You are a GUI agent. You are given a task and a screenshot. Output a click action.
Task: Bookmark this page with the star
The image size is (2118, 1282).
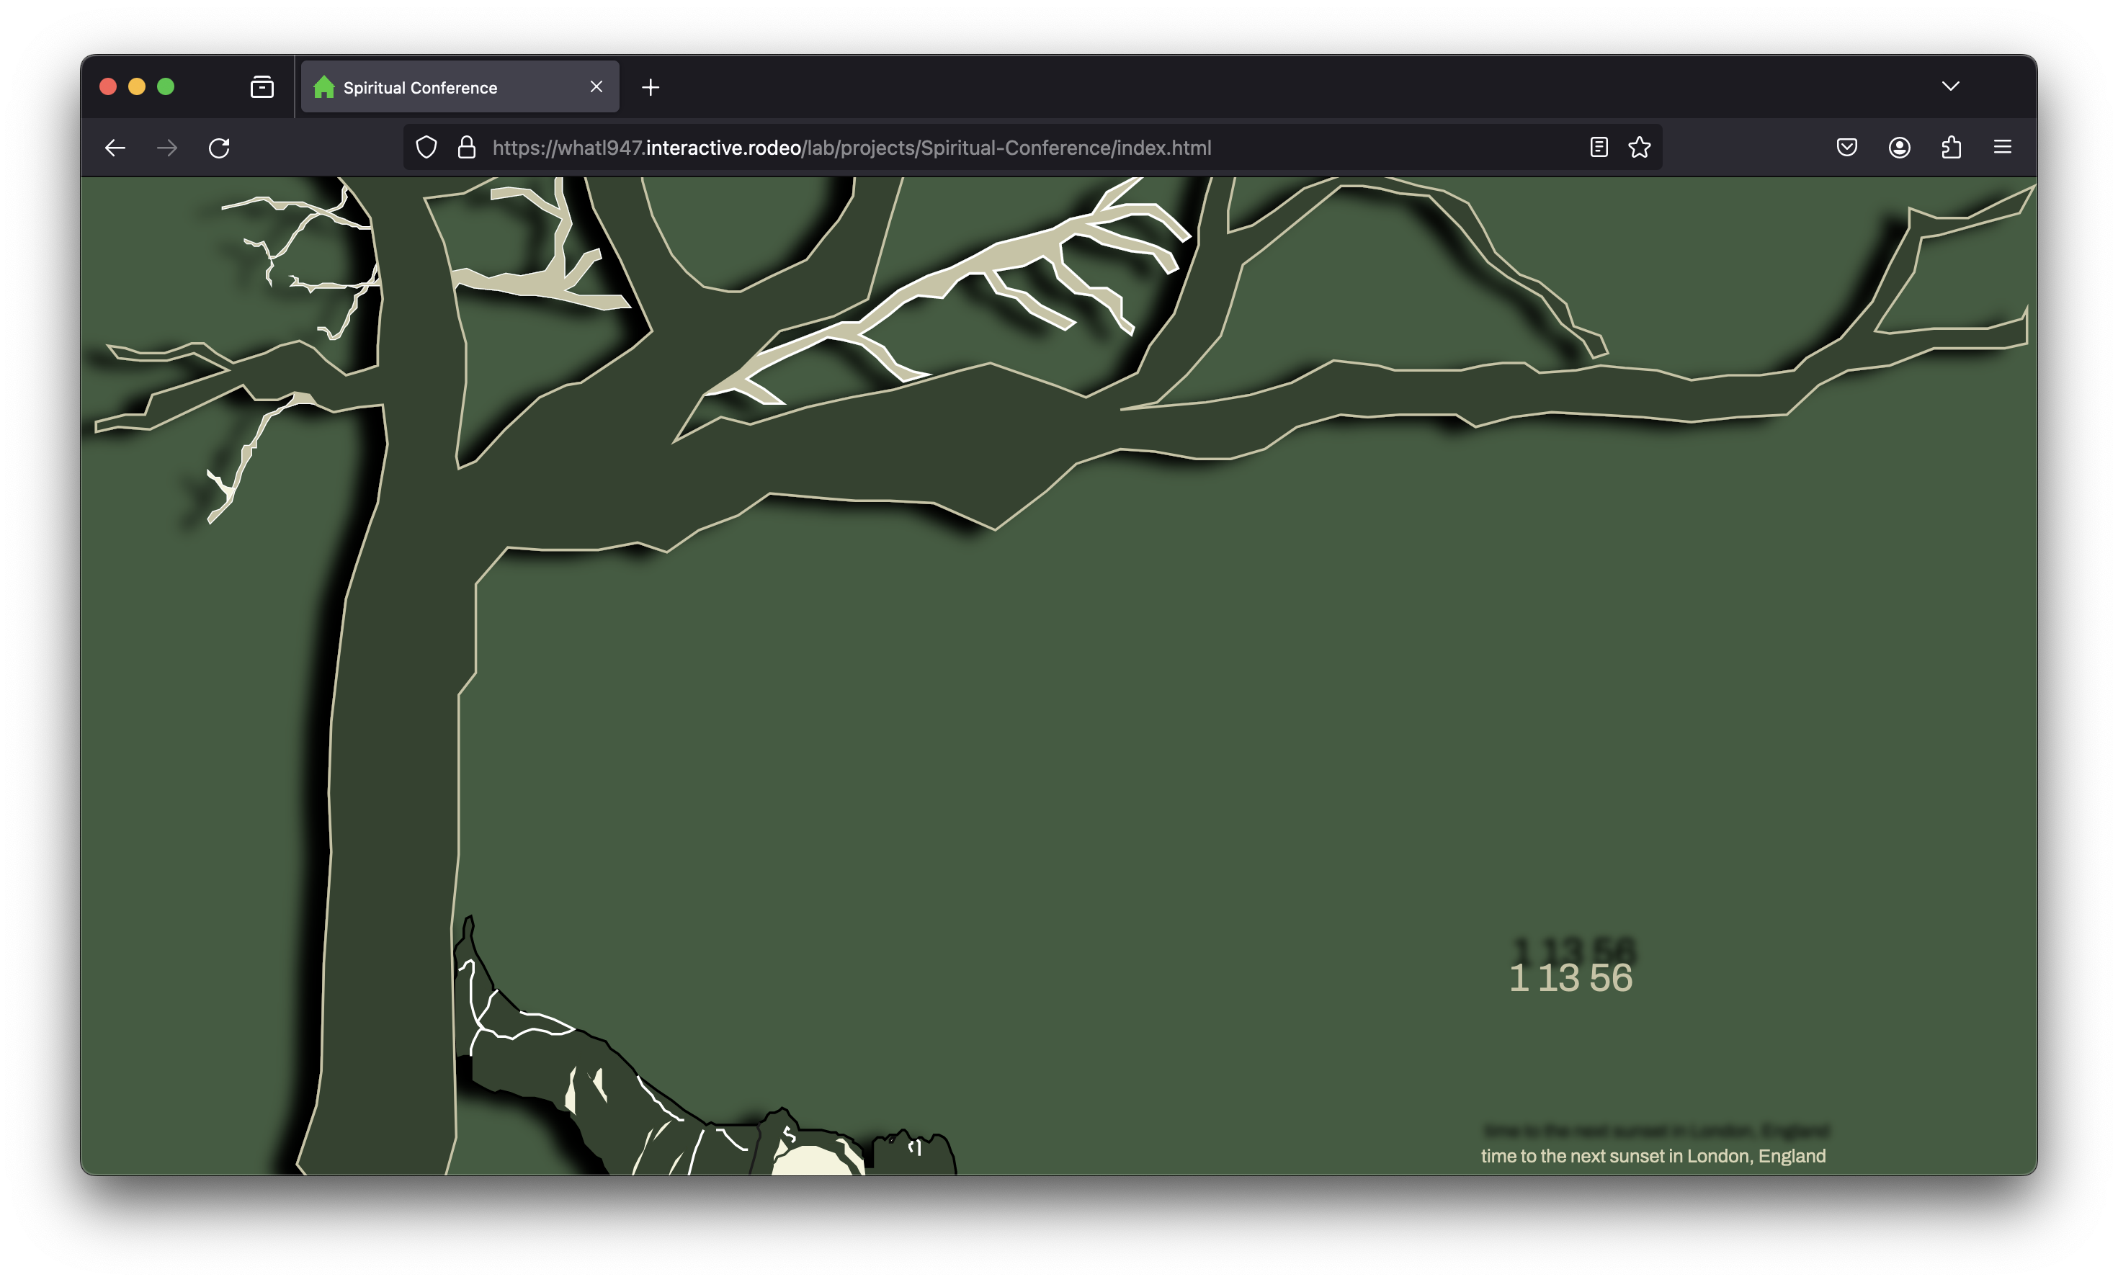[x=1639, y=148]
